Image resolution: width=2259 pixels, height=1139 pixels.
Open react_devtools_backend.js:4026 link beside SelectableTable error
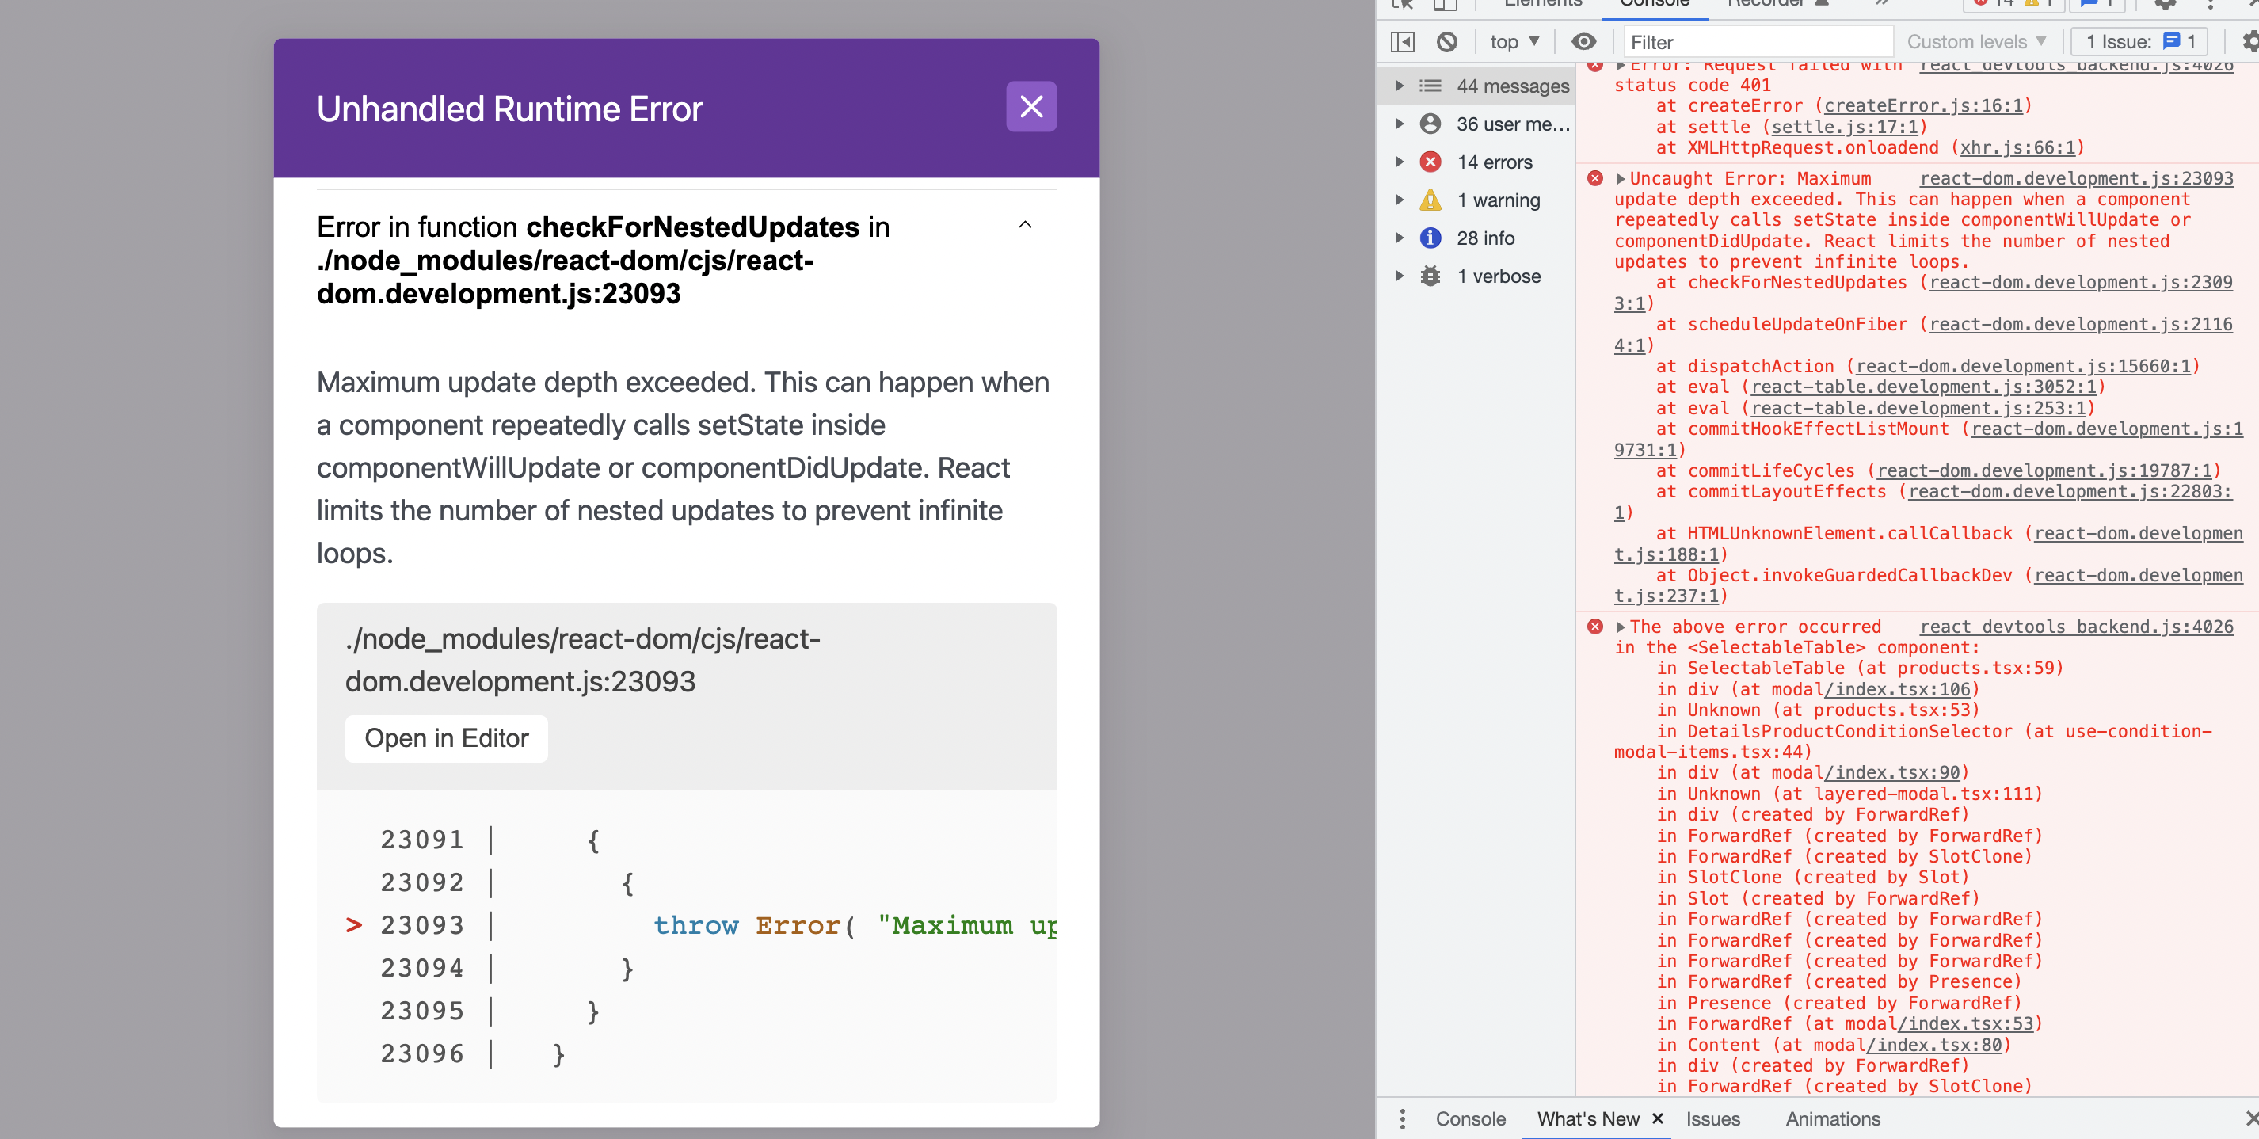2076,627
